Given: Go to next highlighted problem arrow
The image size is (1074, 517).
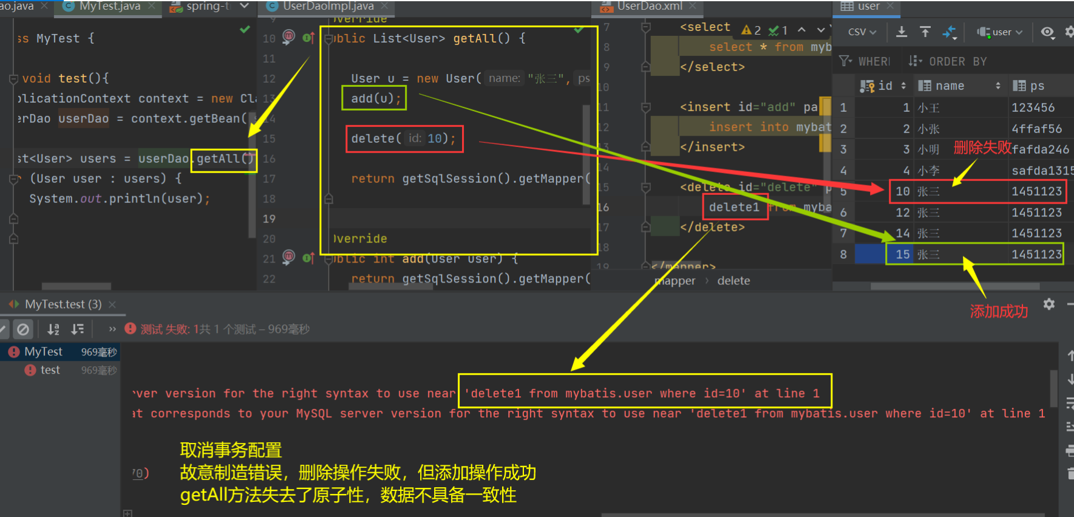Looking at the screenshot, I should [821, 30].
